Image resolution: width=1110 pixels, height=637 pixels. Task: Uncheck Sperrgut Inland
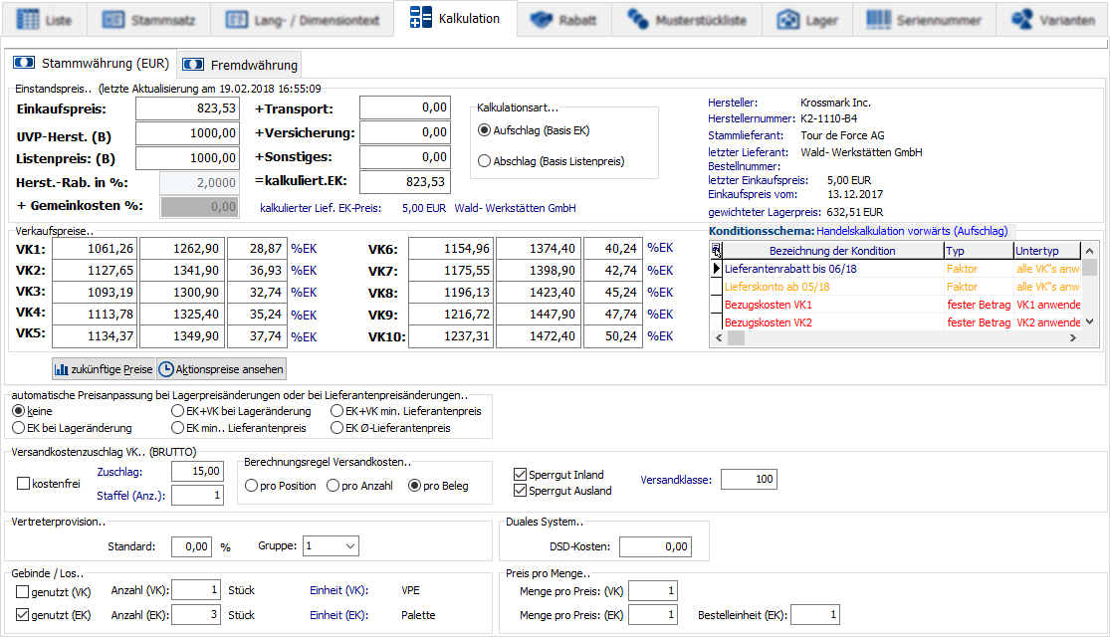pyautogui.click(x=521, y=474)
